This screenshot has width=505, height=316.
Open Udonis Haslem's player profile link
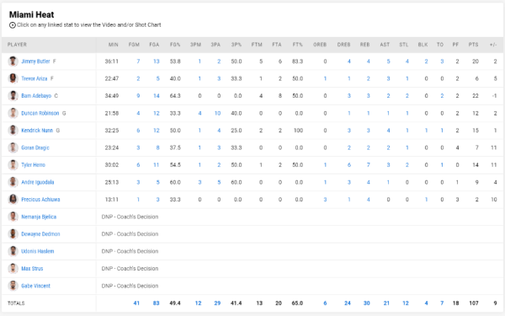pos(38,251)
